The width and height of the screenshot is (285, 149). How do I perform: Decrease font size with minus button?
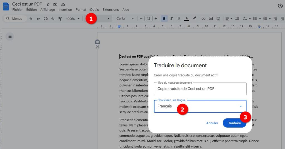(141, 19)
